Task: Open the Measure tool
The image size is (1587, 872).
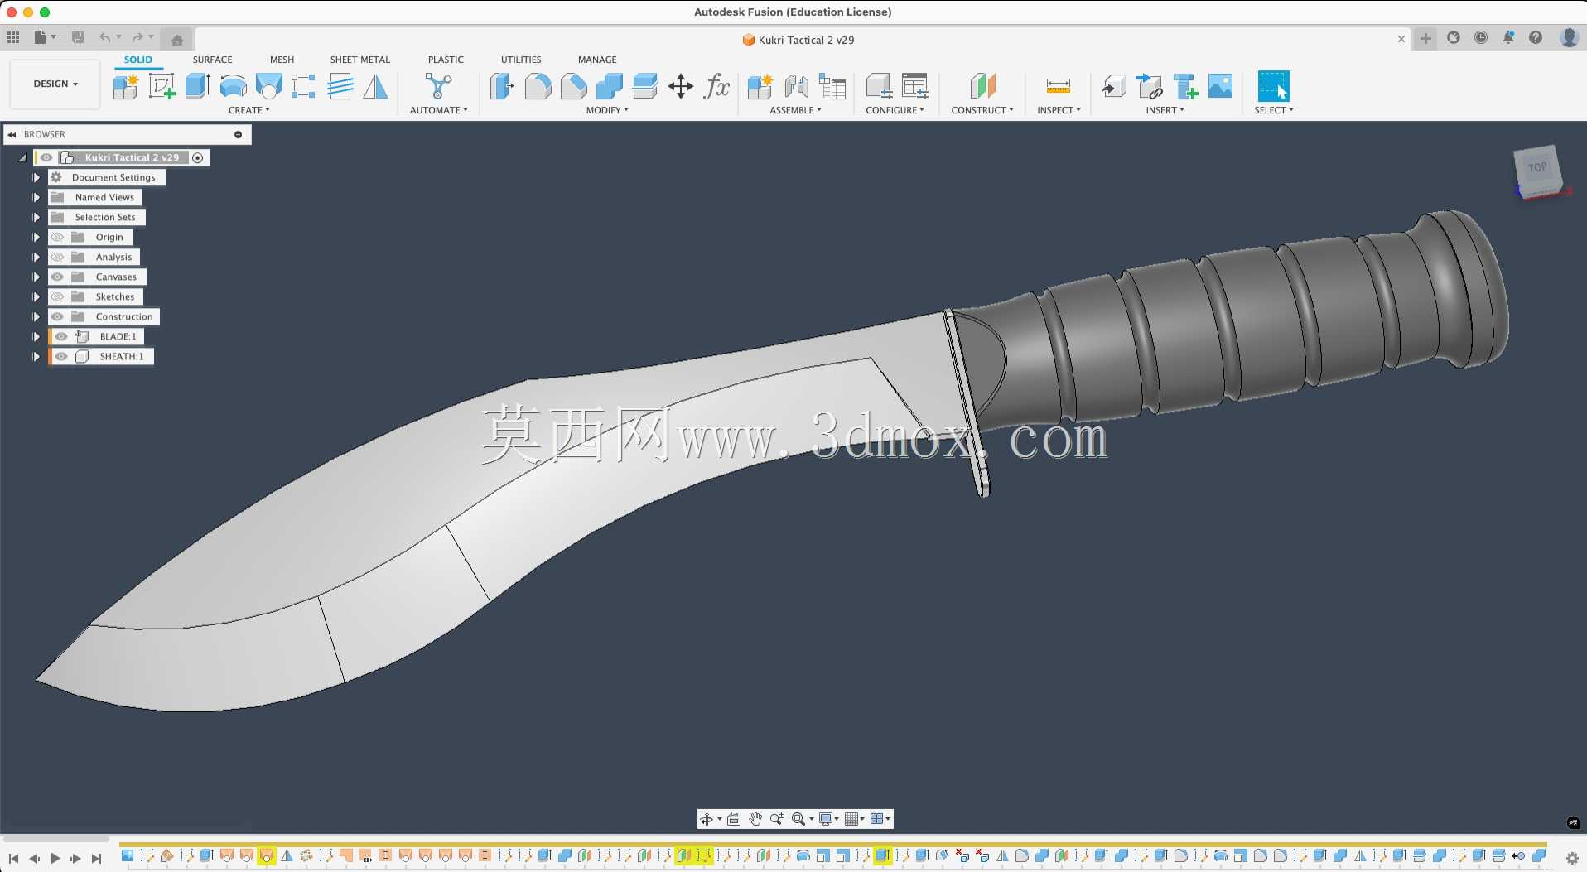Action: (x=1059, y=86)
